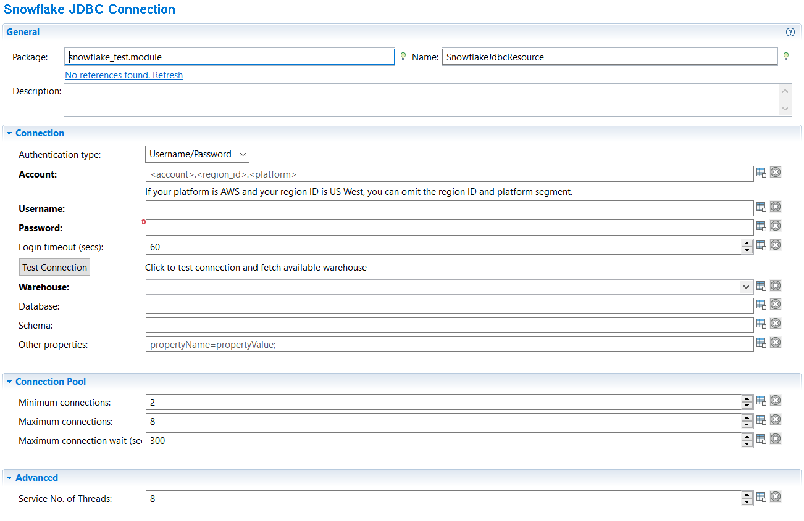The image size is (804, 521).
Task: Clear the Maximum connections binding icon
Action: click(776, 419)
